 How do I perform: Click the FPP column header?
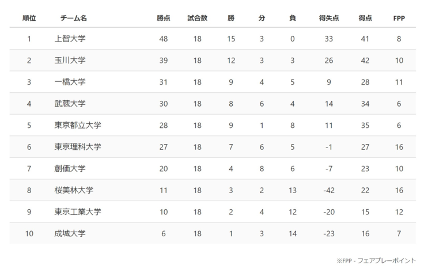[x=399, y=18]
